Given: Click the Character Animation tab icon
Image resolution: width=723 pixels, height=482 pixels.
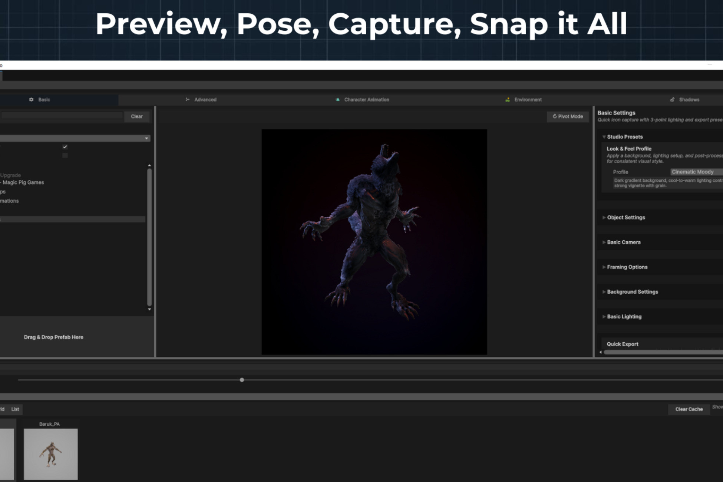Looking at the screenshot, I should pyautogui.click(x=338, y=99).
